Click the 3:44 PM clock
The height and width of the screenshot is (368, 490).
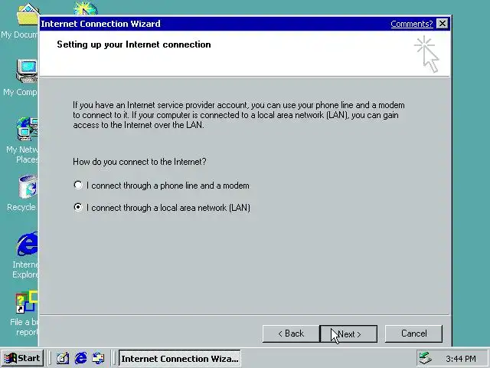pos(461,359)
